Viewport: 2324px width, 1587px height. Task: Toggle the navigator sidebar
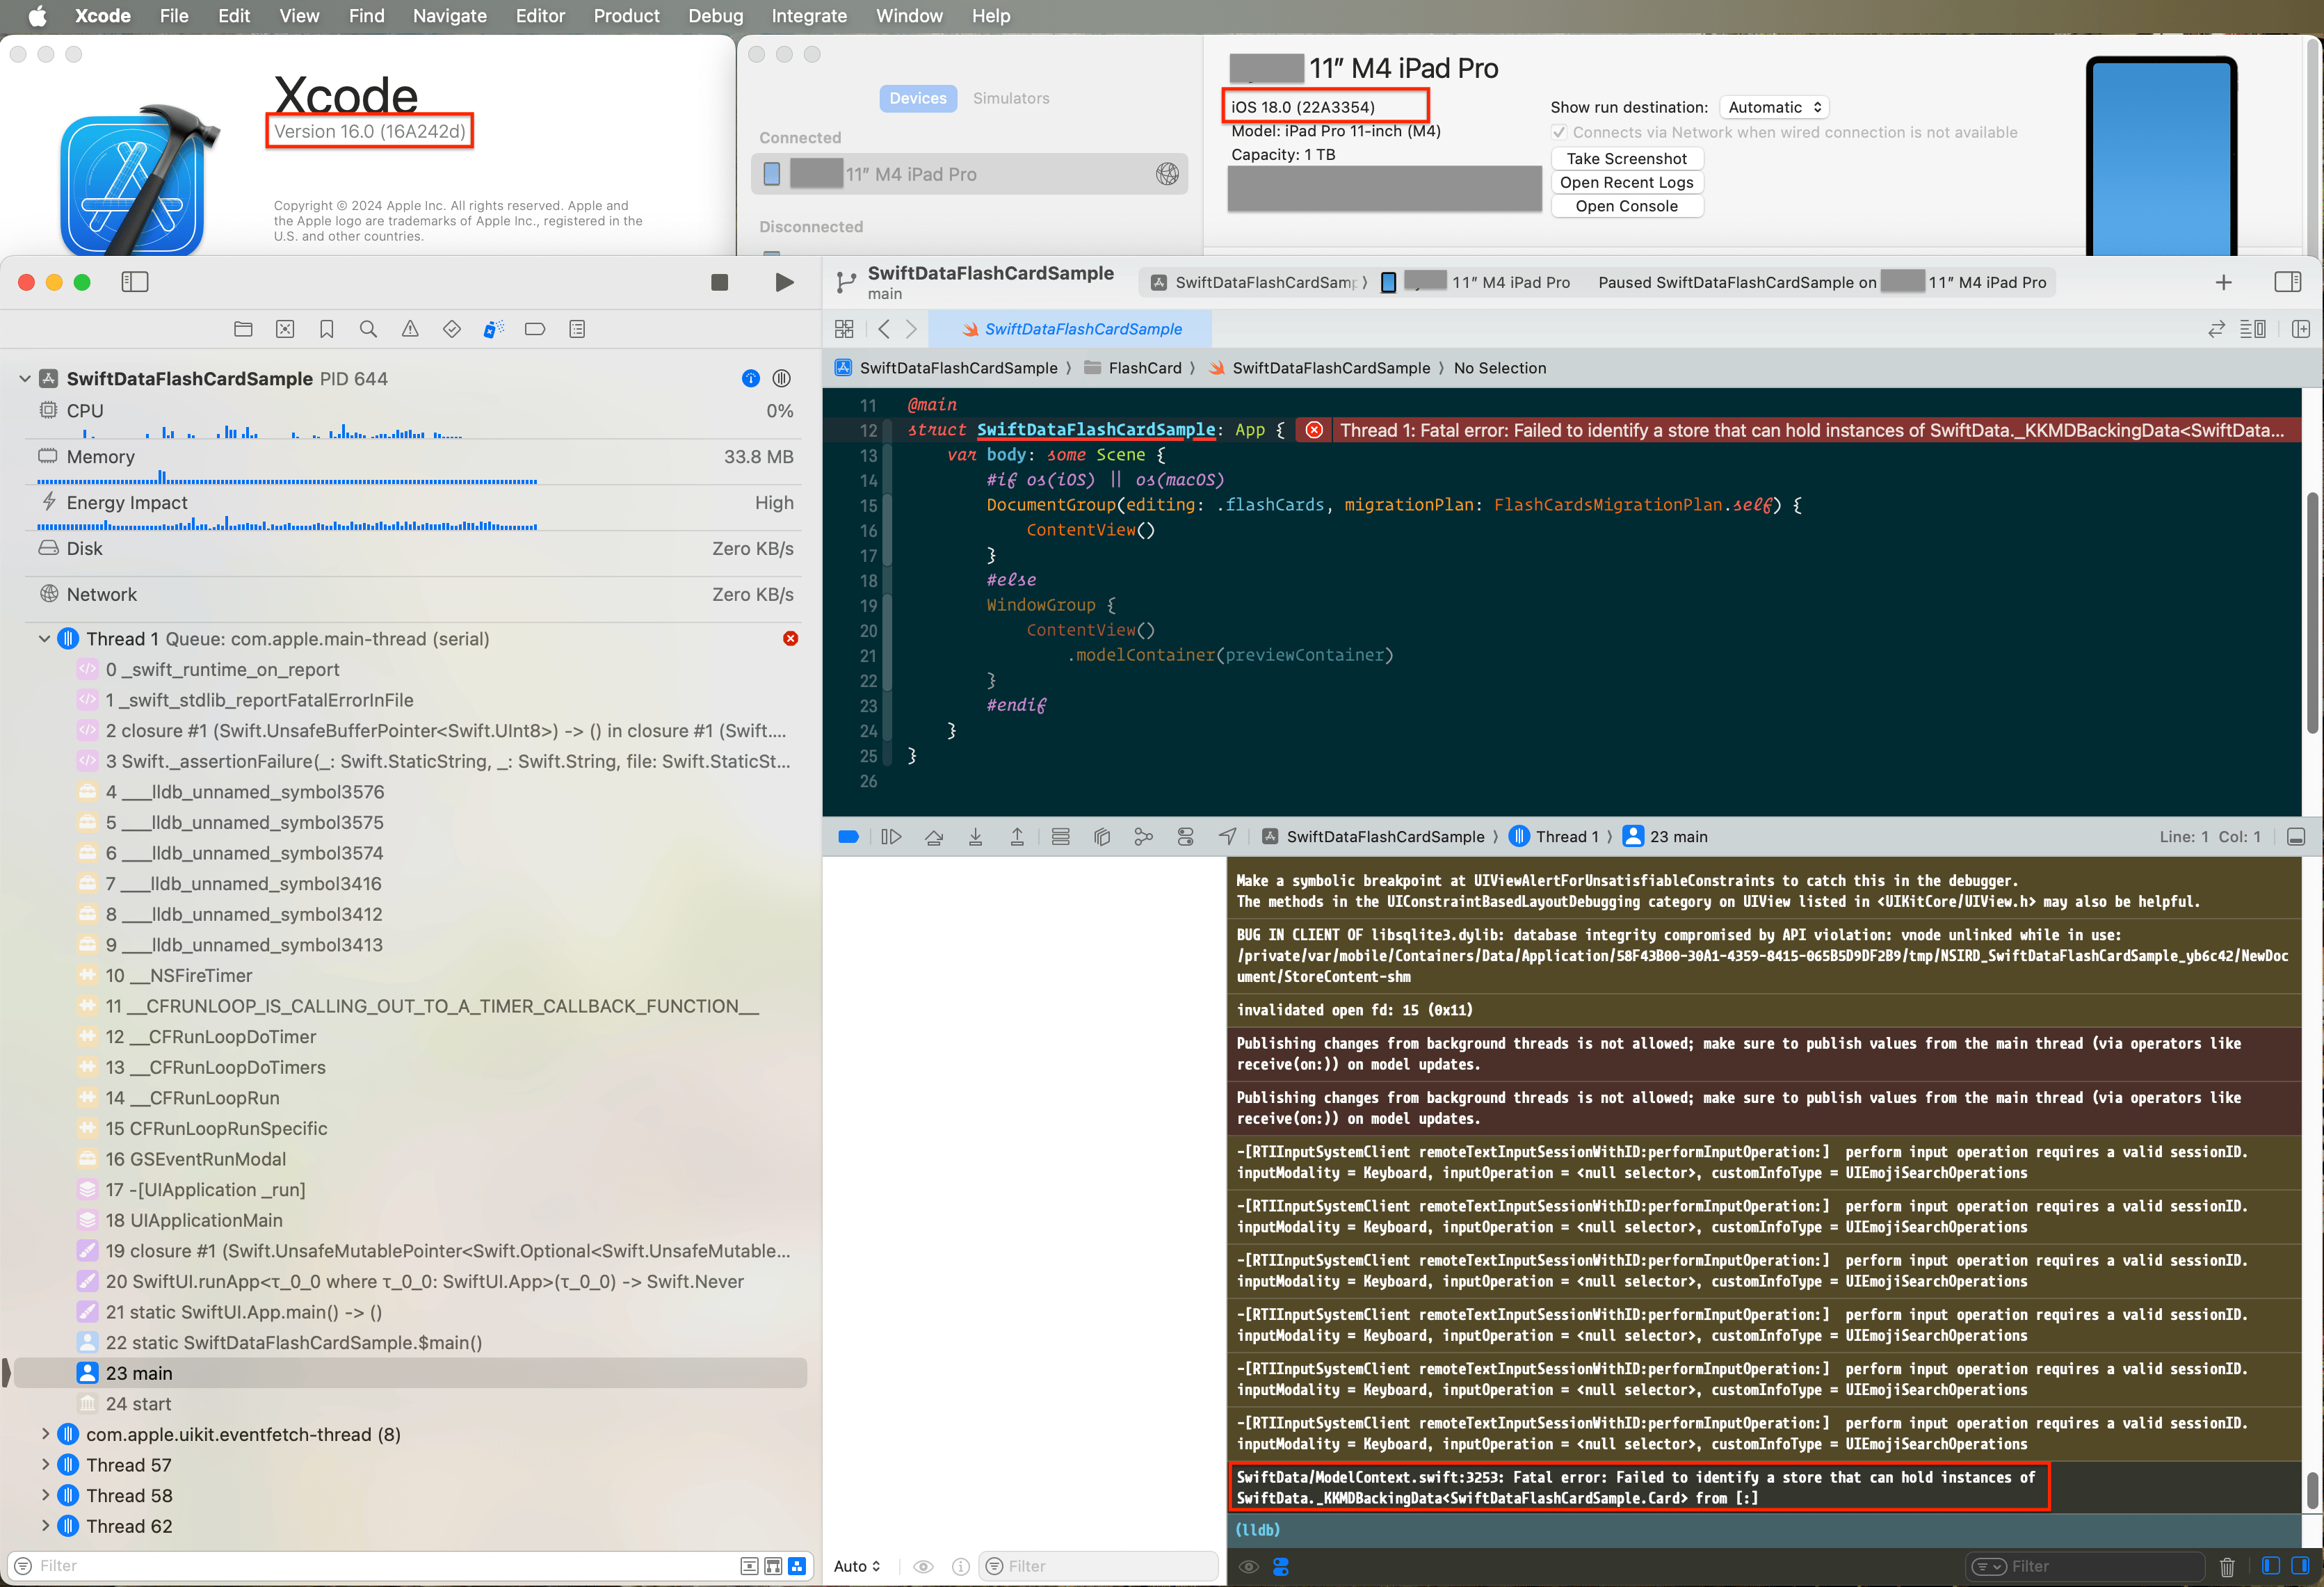[x=135, y=282]
